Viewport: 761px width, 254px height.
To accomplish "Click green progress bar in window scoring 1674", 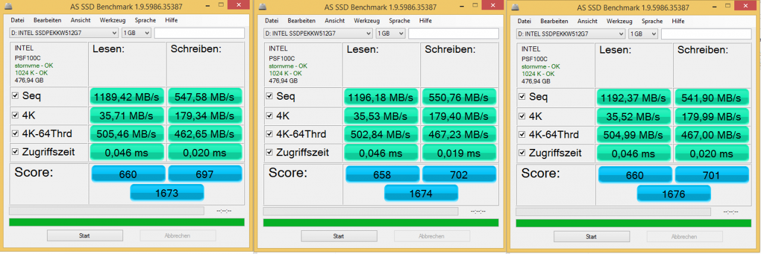I will pyautogui.click(x=380, y=222).
